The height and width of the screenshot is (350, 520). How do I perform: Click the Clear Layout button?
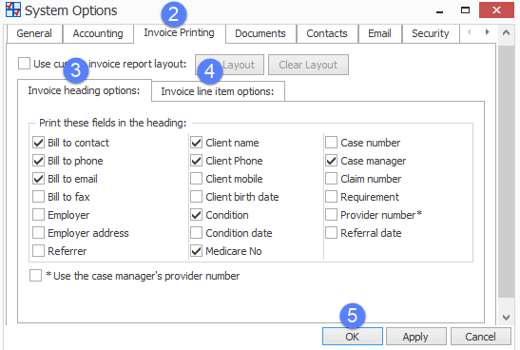coord(308,65)
